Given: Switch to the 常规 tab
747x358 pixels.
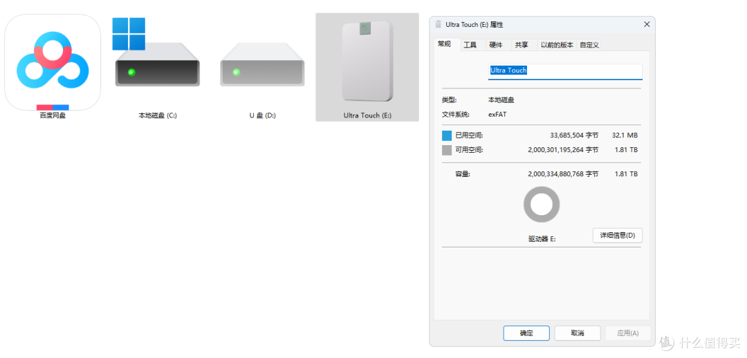Looking at the screenshot, I should pyautogui.click(x=444, y=44).
